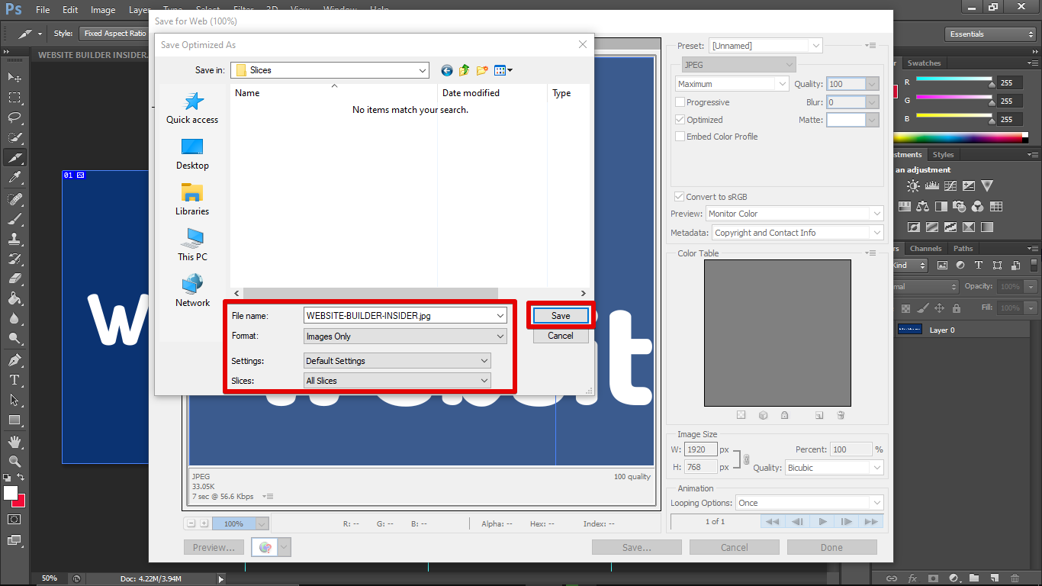Select the Move tool in Photoshop toolbar
1042x586 pixels.
click(14, 78)
